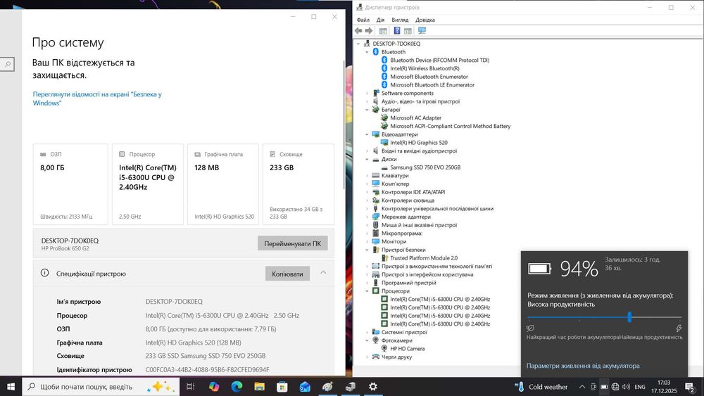Collapse the Bluetooth category
704x396 pixels.
[x=367, y=52]
